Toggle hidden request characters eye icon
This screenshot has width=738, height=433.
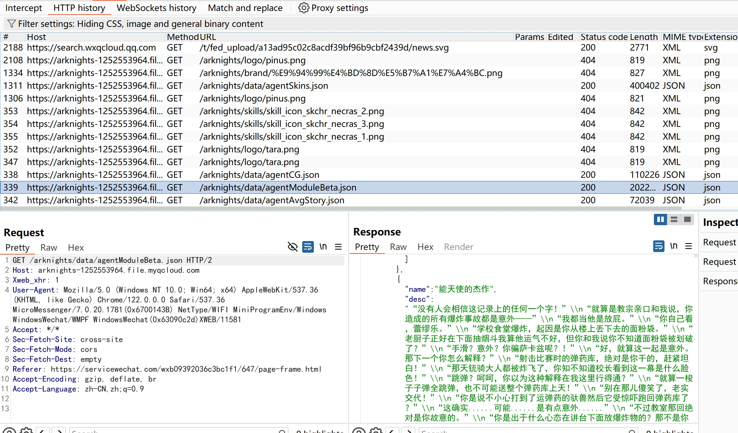coord(293,247)
